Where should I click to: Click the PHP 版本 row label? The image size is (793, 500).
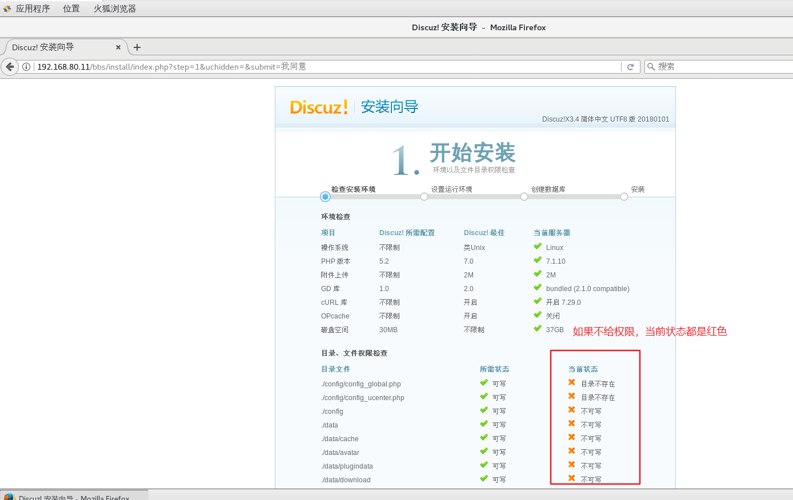[x=336, y=261]
